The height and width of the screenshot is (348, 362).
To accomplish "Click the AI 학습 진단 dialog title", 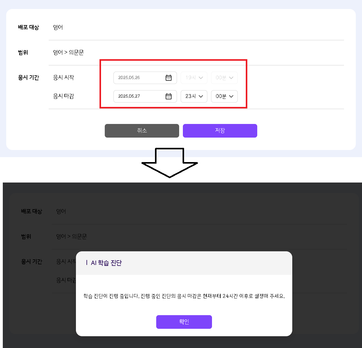I will [x=106, y=263].
